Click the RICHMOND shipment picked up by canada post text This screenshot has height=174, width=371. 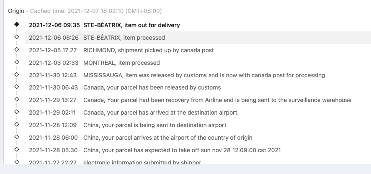click(149, 50)
